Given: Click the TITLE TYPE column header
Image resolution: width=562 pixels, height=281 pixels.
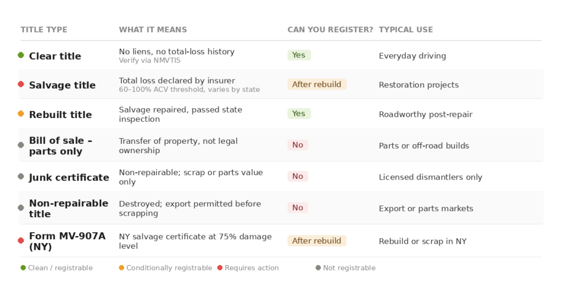Looking at the screenshot, I should pos(44,30).
